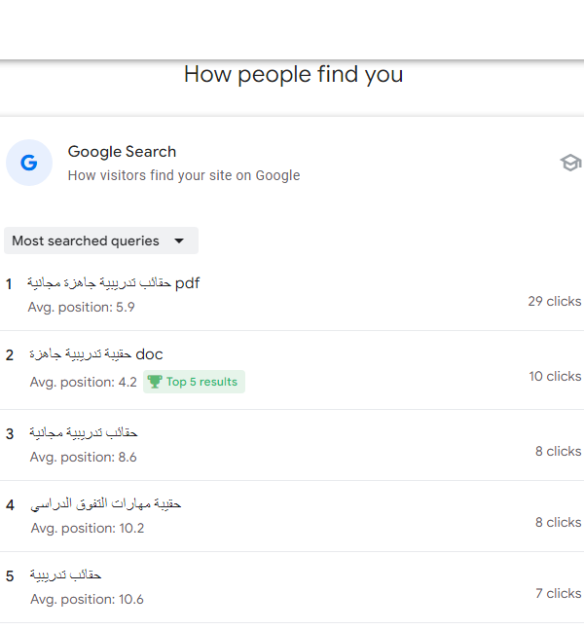This screenshot has height=630, width=584.
Task: Click How visitors find your site subtitle
Action: [x=184, y=175]
